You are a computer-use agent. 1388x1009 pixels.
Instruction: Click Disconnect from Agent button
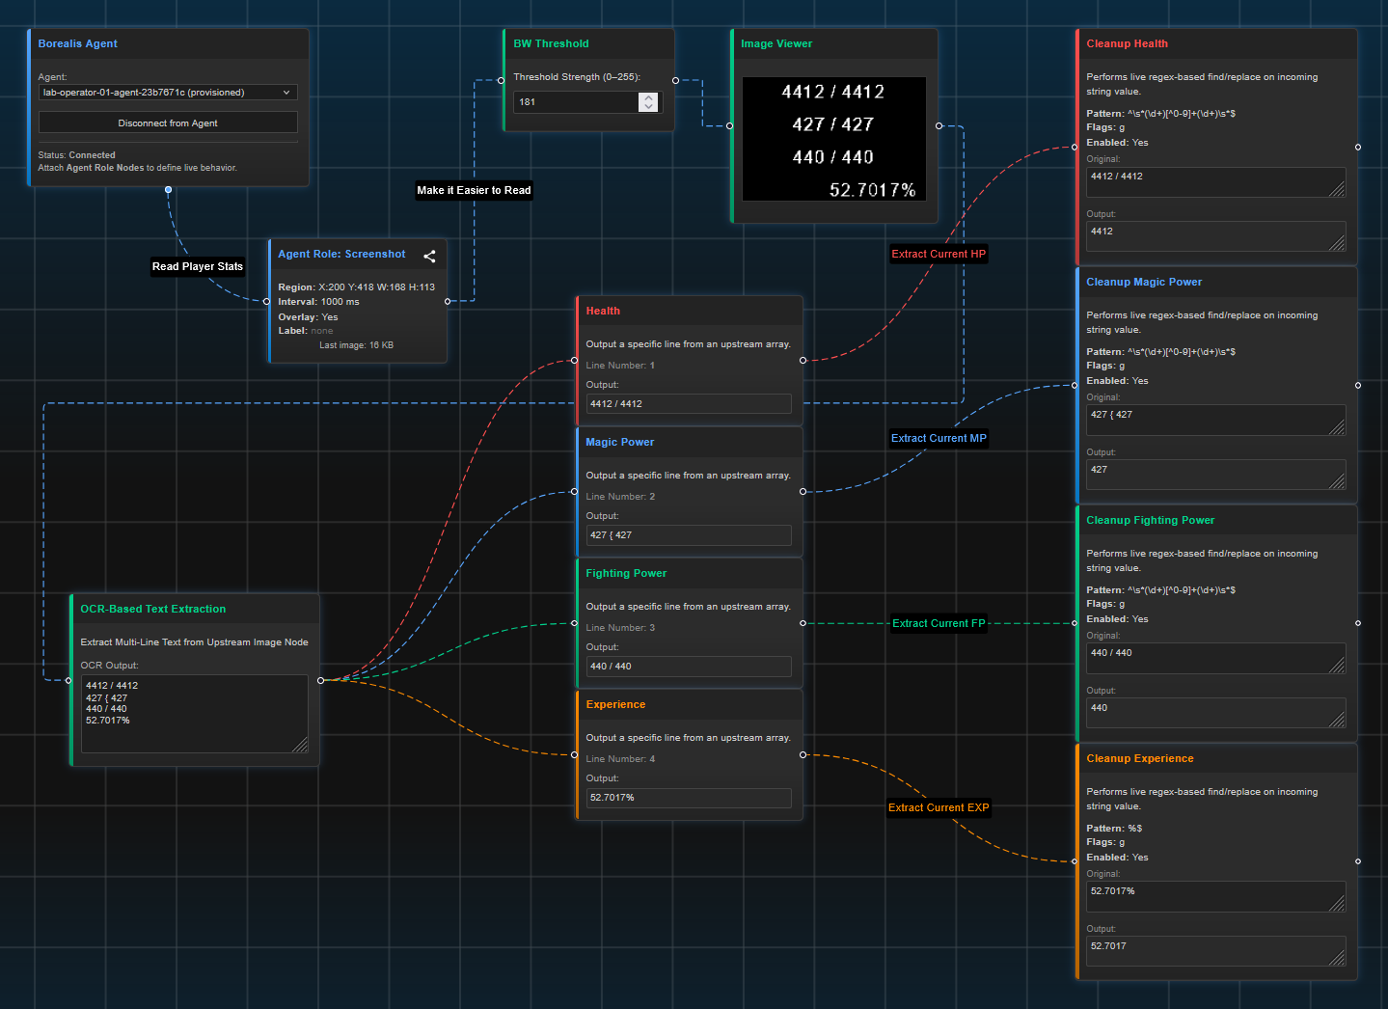click(168, 123)
